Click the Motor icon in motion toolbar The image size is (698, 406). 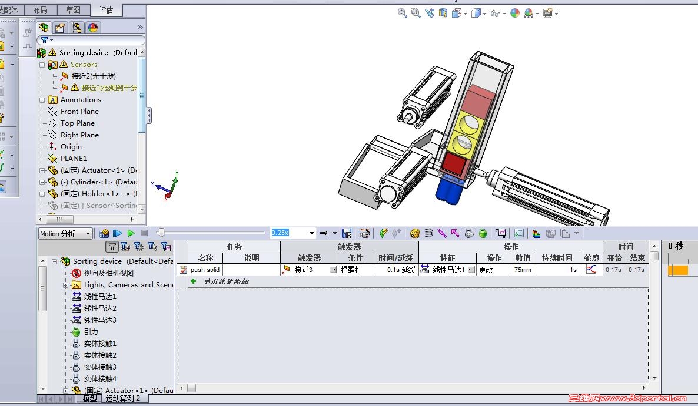coord(414,233)
